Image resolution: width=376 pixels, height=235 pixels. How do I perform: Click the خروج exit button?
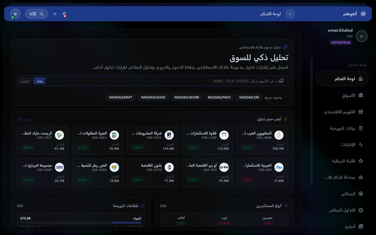point(25,81)
